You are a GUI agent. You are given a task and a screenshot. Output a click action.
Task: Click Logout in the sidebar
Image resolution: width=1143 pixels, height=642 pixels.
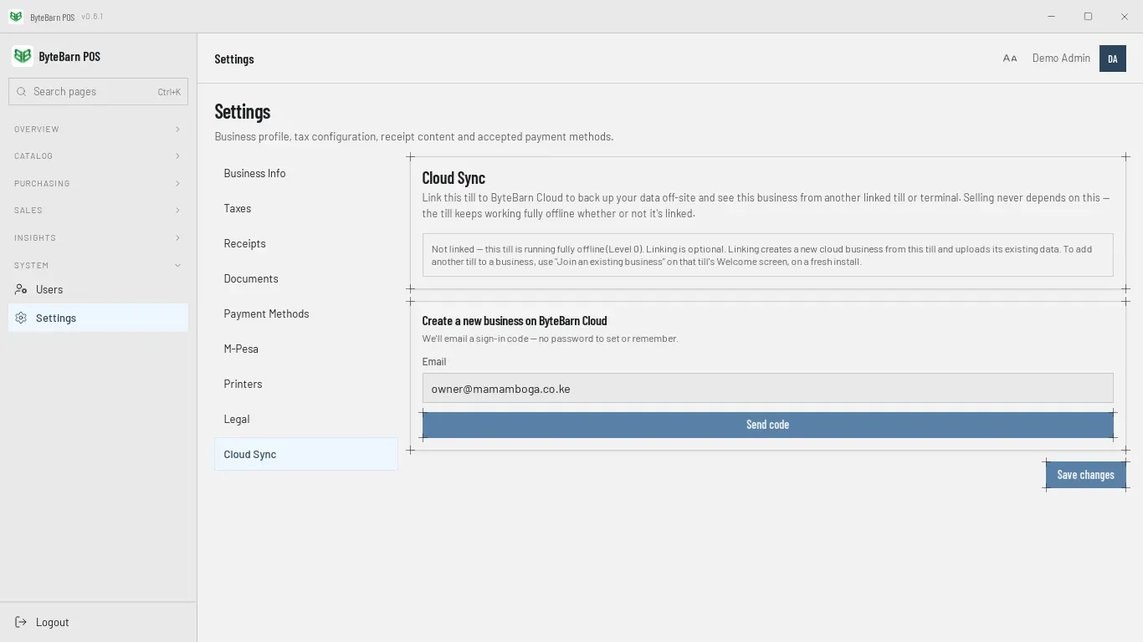98,622
